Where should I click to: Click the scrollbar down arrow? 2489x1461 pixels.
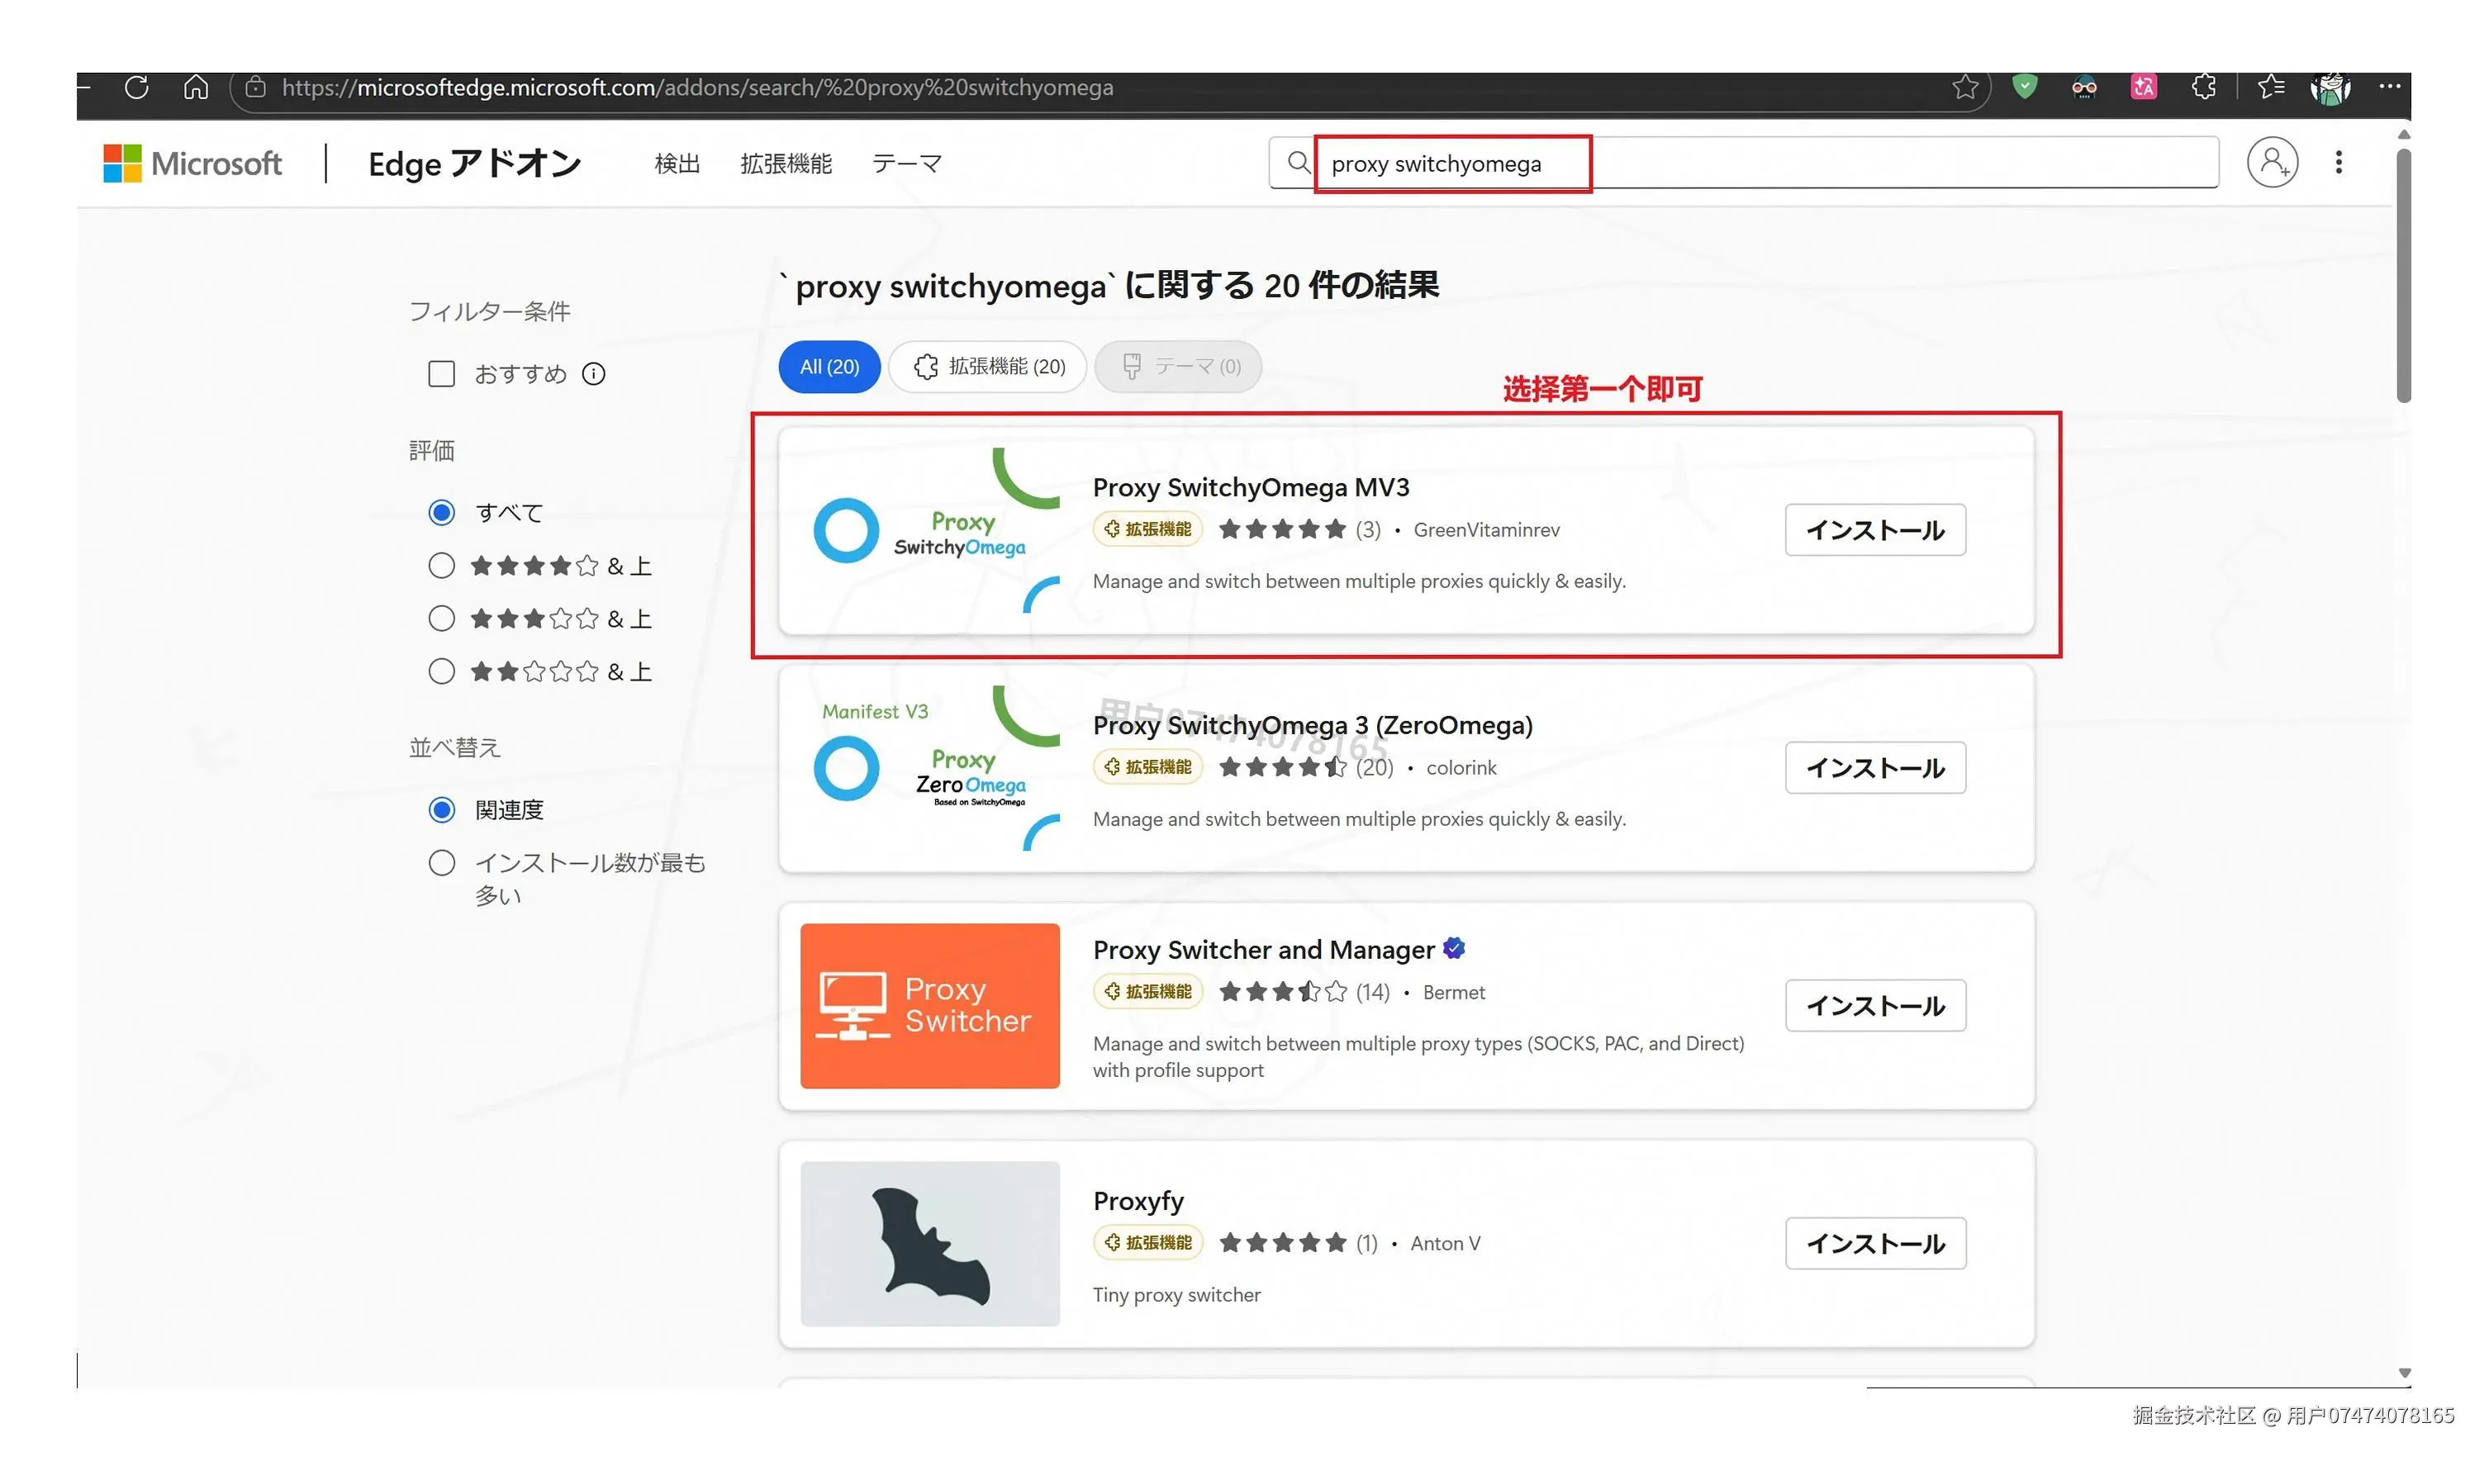(x=2403, y=1373)
